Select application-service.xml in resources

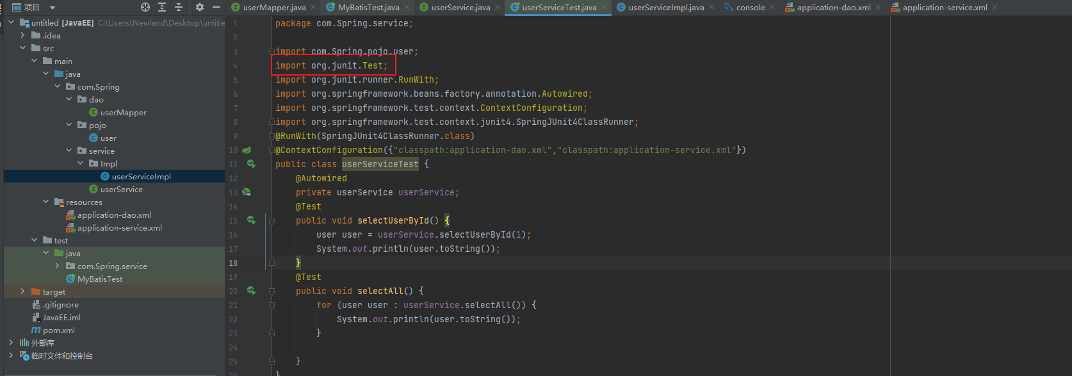[119, 227]
